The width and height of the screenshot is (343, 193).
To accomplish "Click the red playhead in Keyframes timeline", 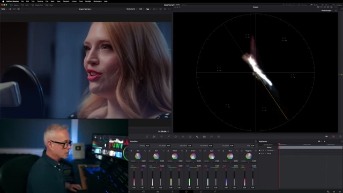I will [279, 144].
